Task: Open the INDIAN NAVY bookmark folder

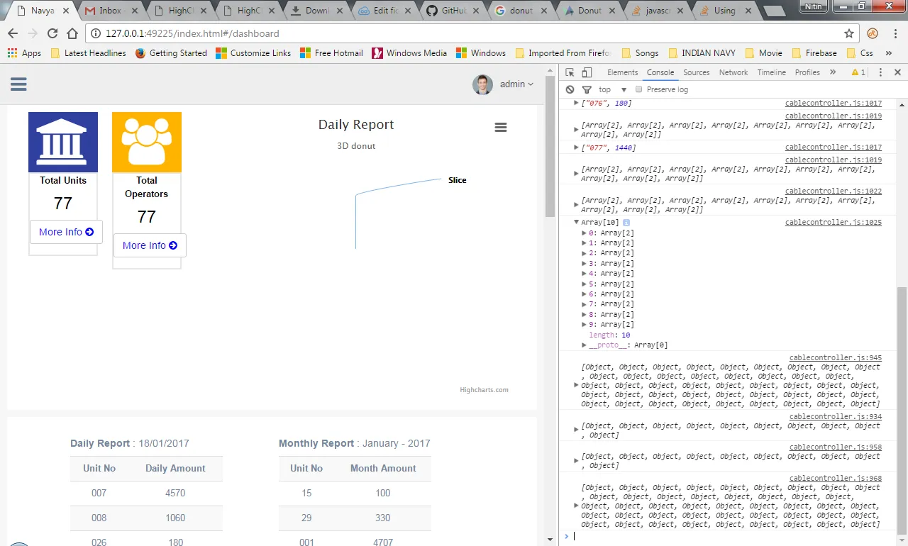Action: pos(702,53)
